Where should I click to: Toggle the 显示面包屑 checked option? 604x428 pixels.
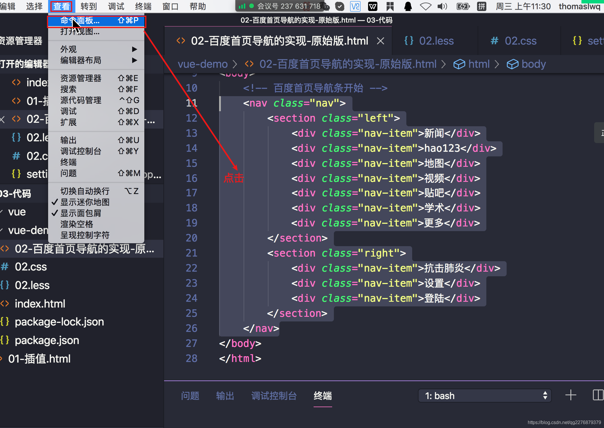(97, 213)
